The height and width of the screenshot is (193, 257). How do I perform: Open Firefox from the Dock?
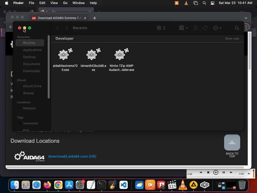pyautogui.click(x=47, y=185)
